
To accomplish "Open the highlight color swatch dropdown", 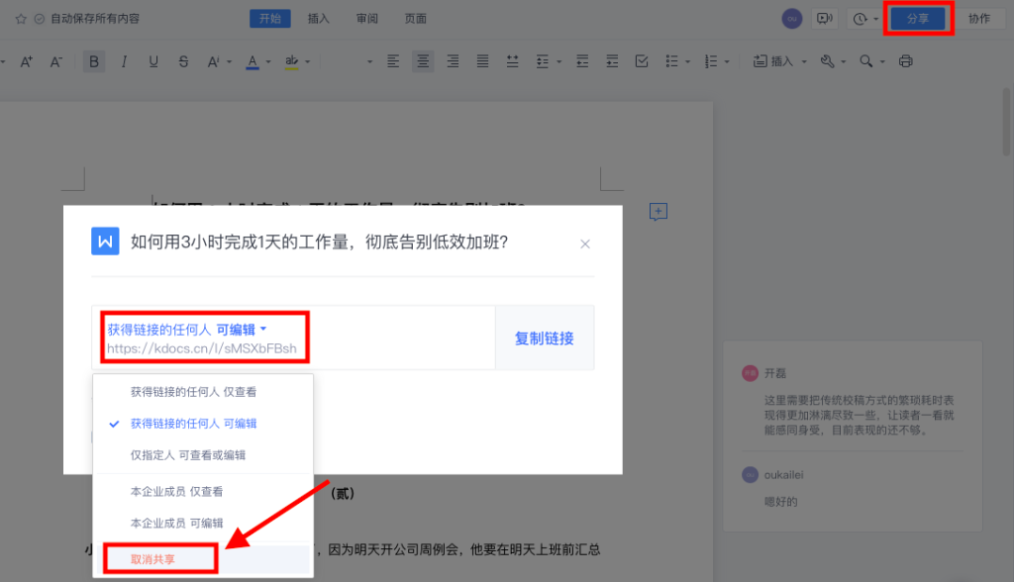I will click(308, 61).
